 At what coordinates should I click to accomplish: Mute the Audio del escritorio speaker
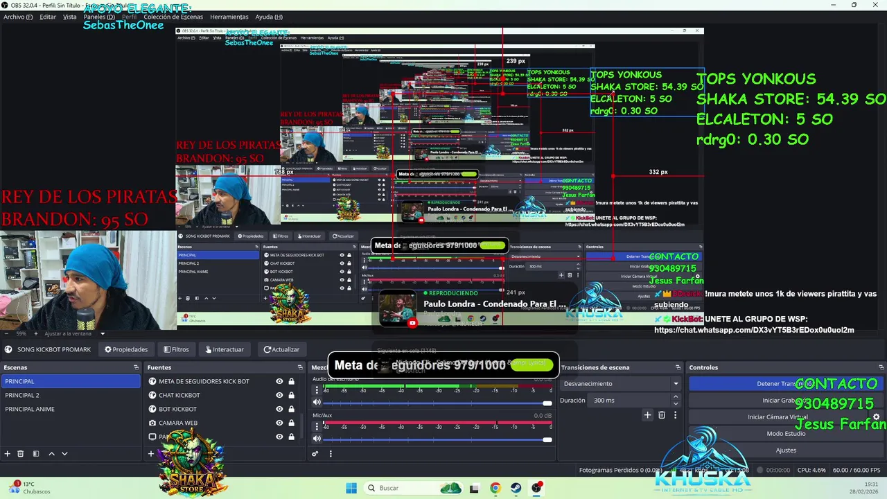317,402
